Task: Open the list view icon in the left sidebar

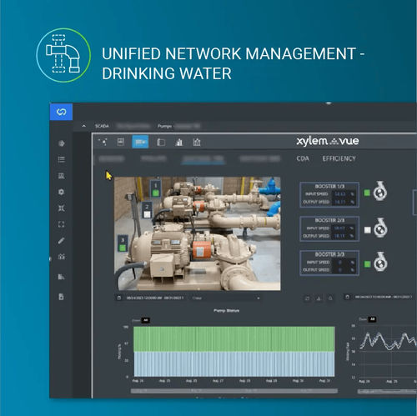Action: point(62,159)
